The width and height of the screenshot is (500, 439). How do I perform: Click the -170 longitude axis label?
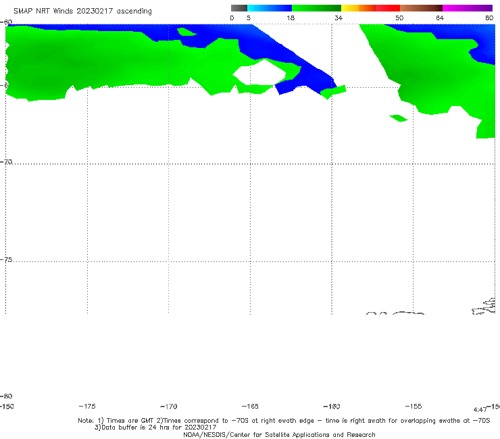click(x=169, y=407)
